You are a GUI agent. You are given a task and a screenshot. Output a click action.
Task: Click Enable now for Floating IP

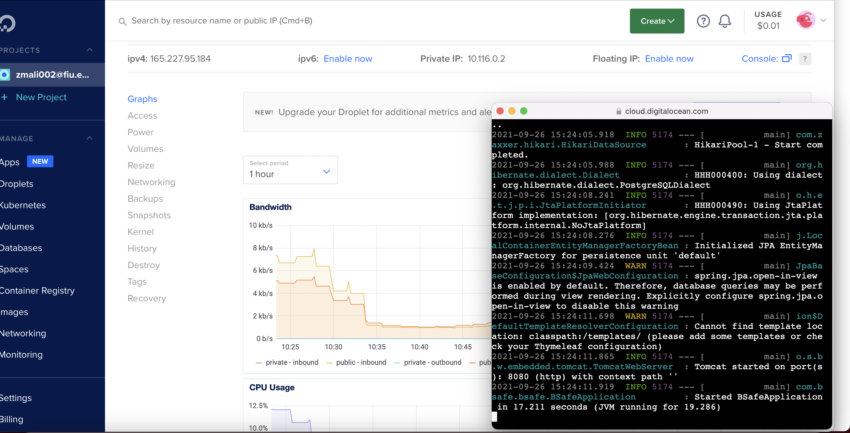tap(669, 59)
